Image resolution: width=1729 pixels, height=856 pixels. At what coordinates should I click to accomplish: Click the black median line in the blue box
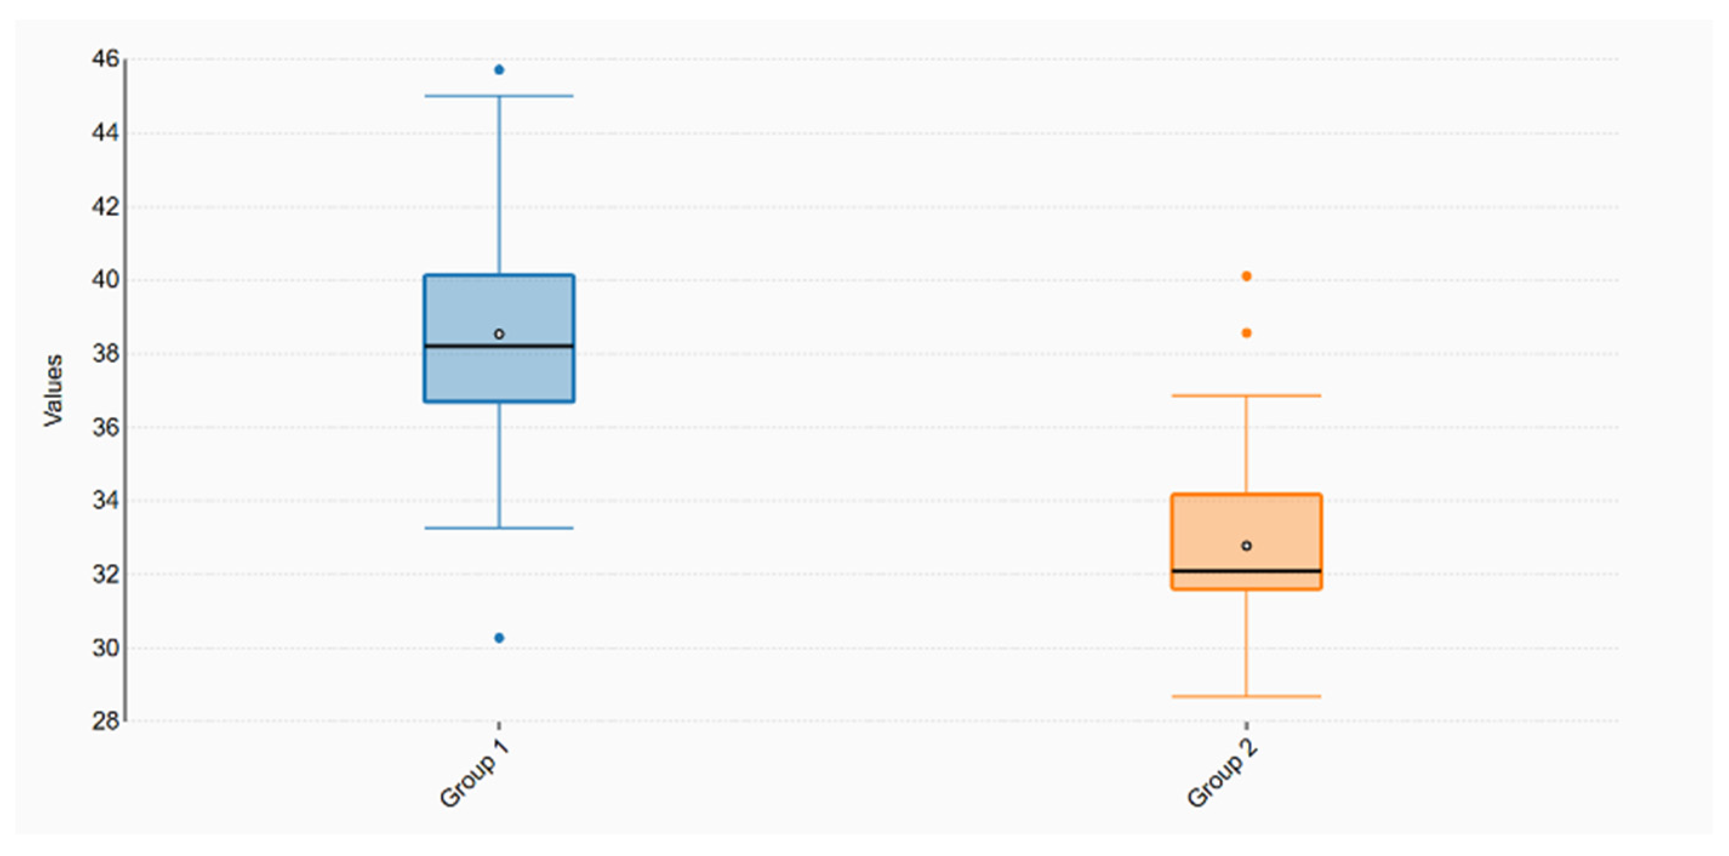point(499,346)
